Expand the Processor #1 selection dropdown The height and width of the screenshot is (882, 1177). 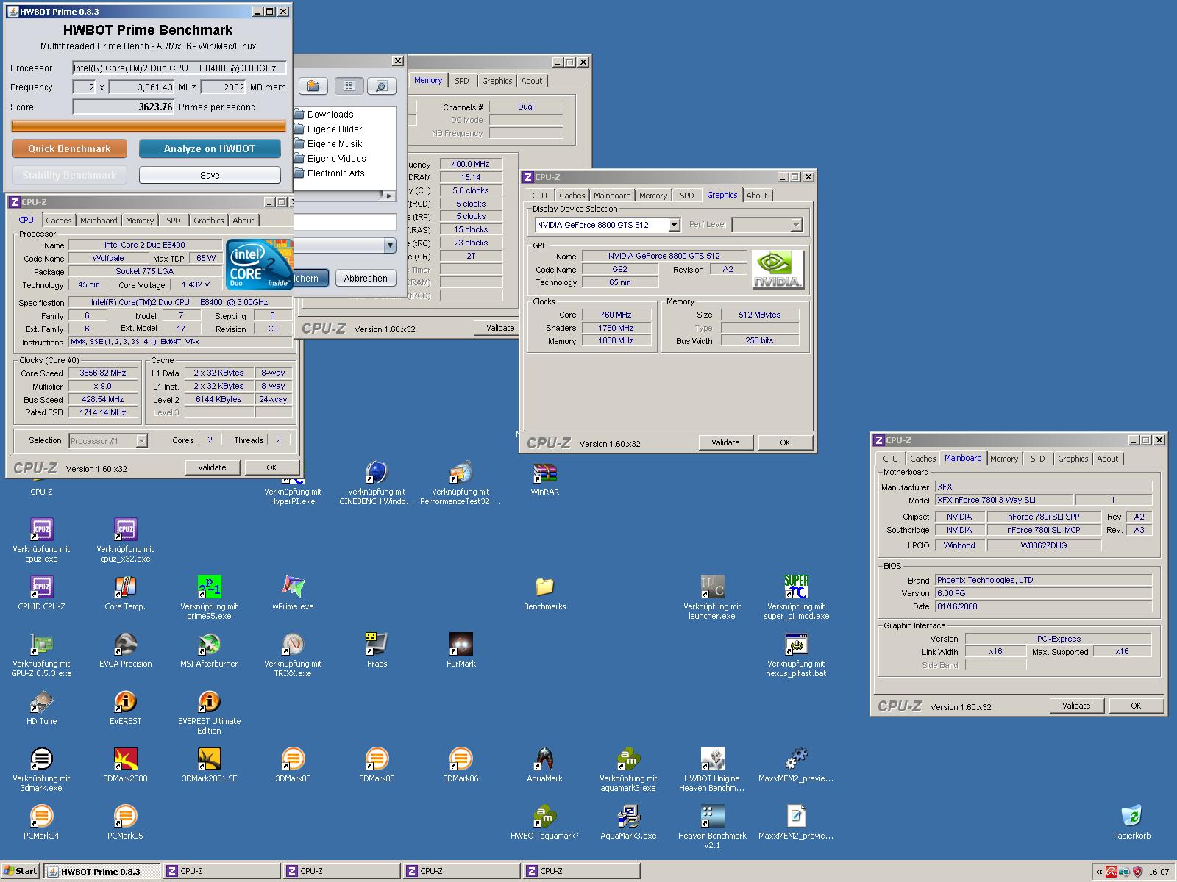[108, 441]
